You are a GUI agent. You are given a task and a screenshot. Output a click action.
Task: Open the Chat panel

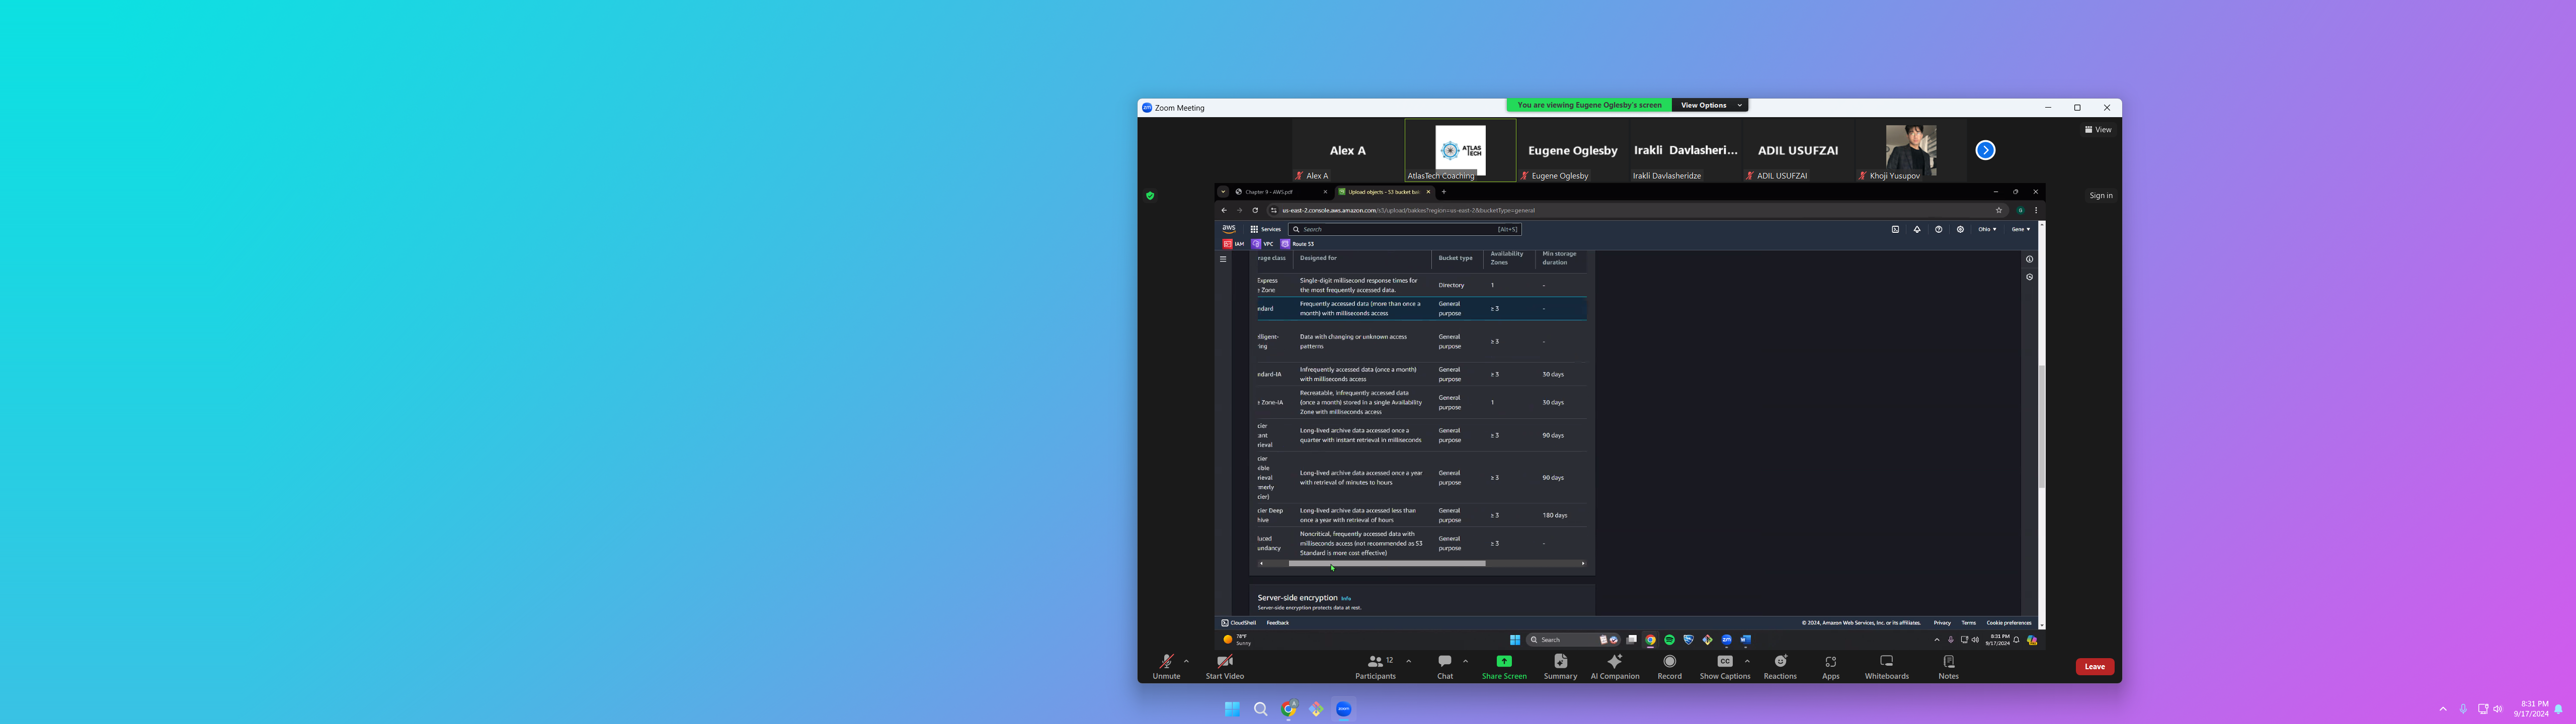click(x=1444, y=665)
